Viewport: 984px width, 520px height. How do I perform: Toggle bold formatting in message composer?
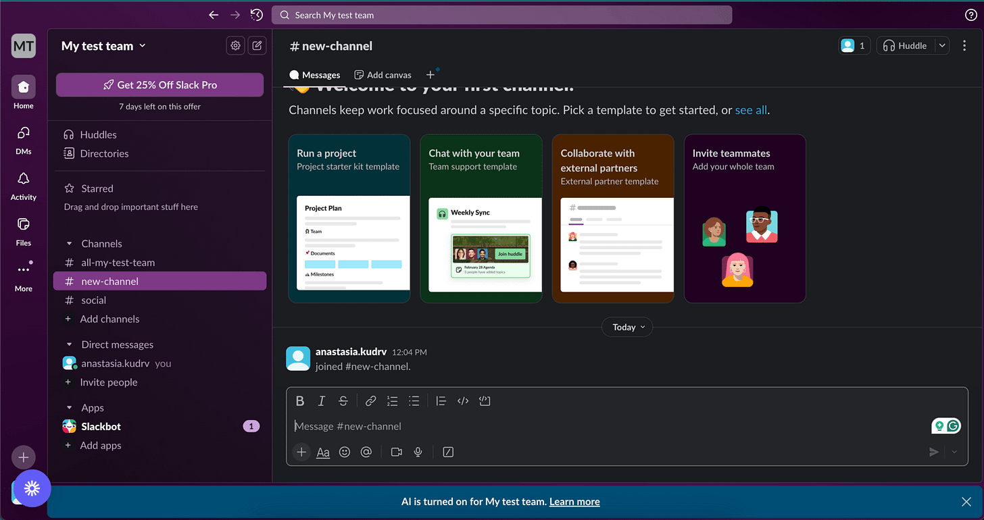pos(300,400)
